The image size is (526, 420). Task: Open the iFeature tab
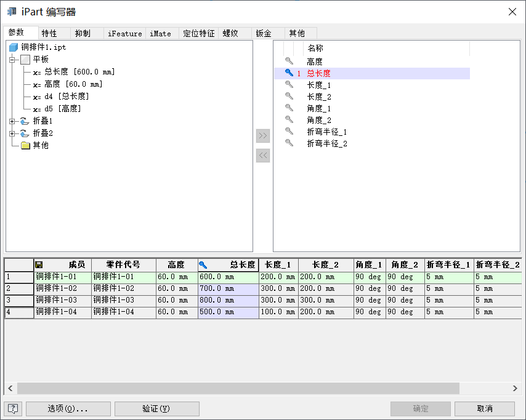(x=125, y=33)
